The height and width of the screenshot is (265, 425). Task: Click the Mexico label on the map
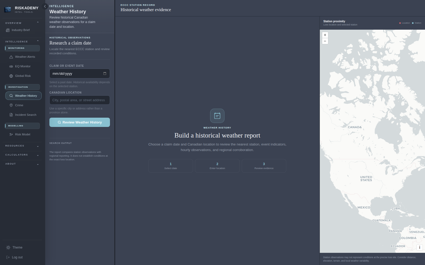(x=364, y=207)
